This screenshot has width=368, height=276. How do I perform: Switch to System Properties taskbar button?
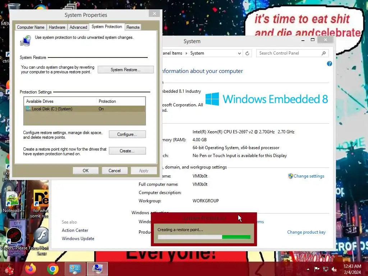coord(97,269)
